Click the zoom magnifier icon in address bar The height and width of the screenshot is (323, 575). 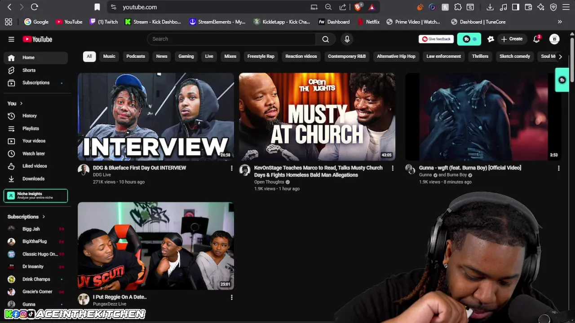[x=328, y=7]
